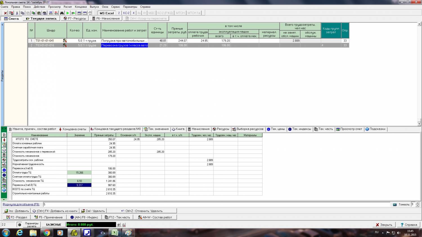This screenshot has width=422, height=237.
Task: Collapse the bottom panel with chevron arrow
Action: click(x=6, y=129)
